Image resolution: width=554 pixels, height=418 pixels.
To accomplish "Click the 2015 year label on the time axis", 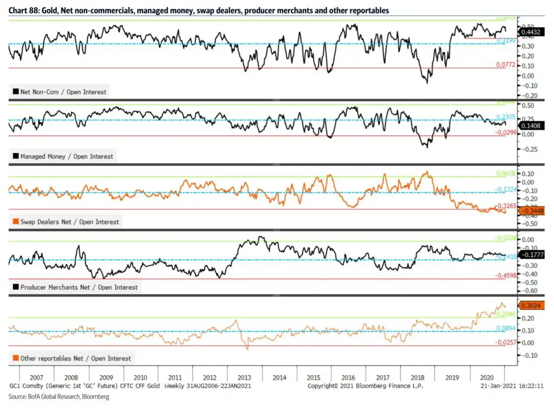I will [313, 377].
